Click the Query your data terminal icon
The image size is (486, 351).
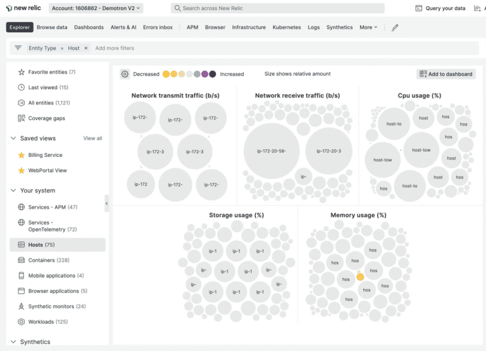[x=418, y=8]
